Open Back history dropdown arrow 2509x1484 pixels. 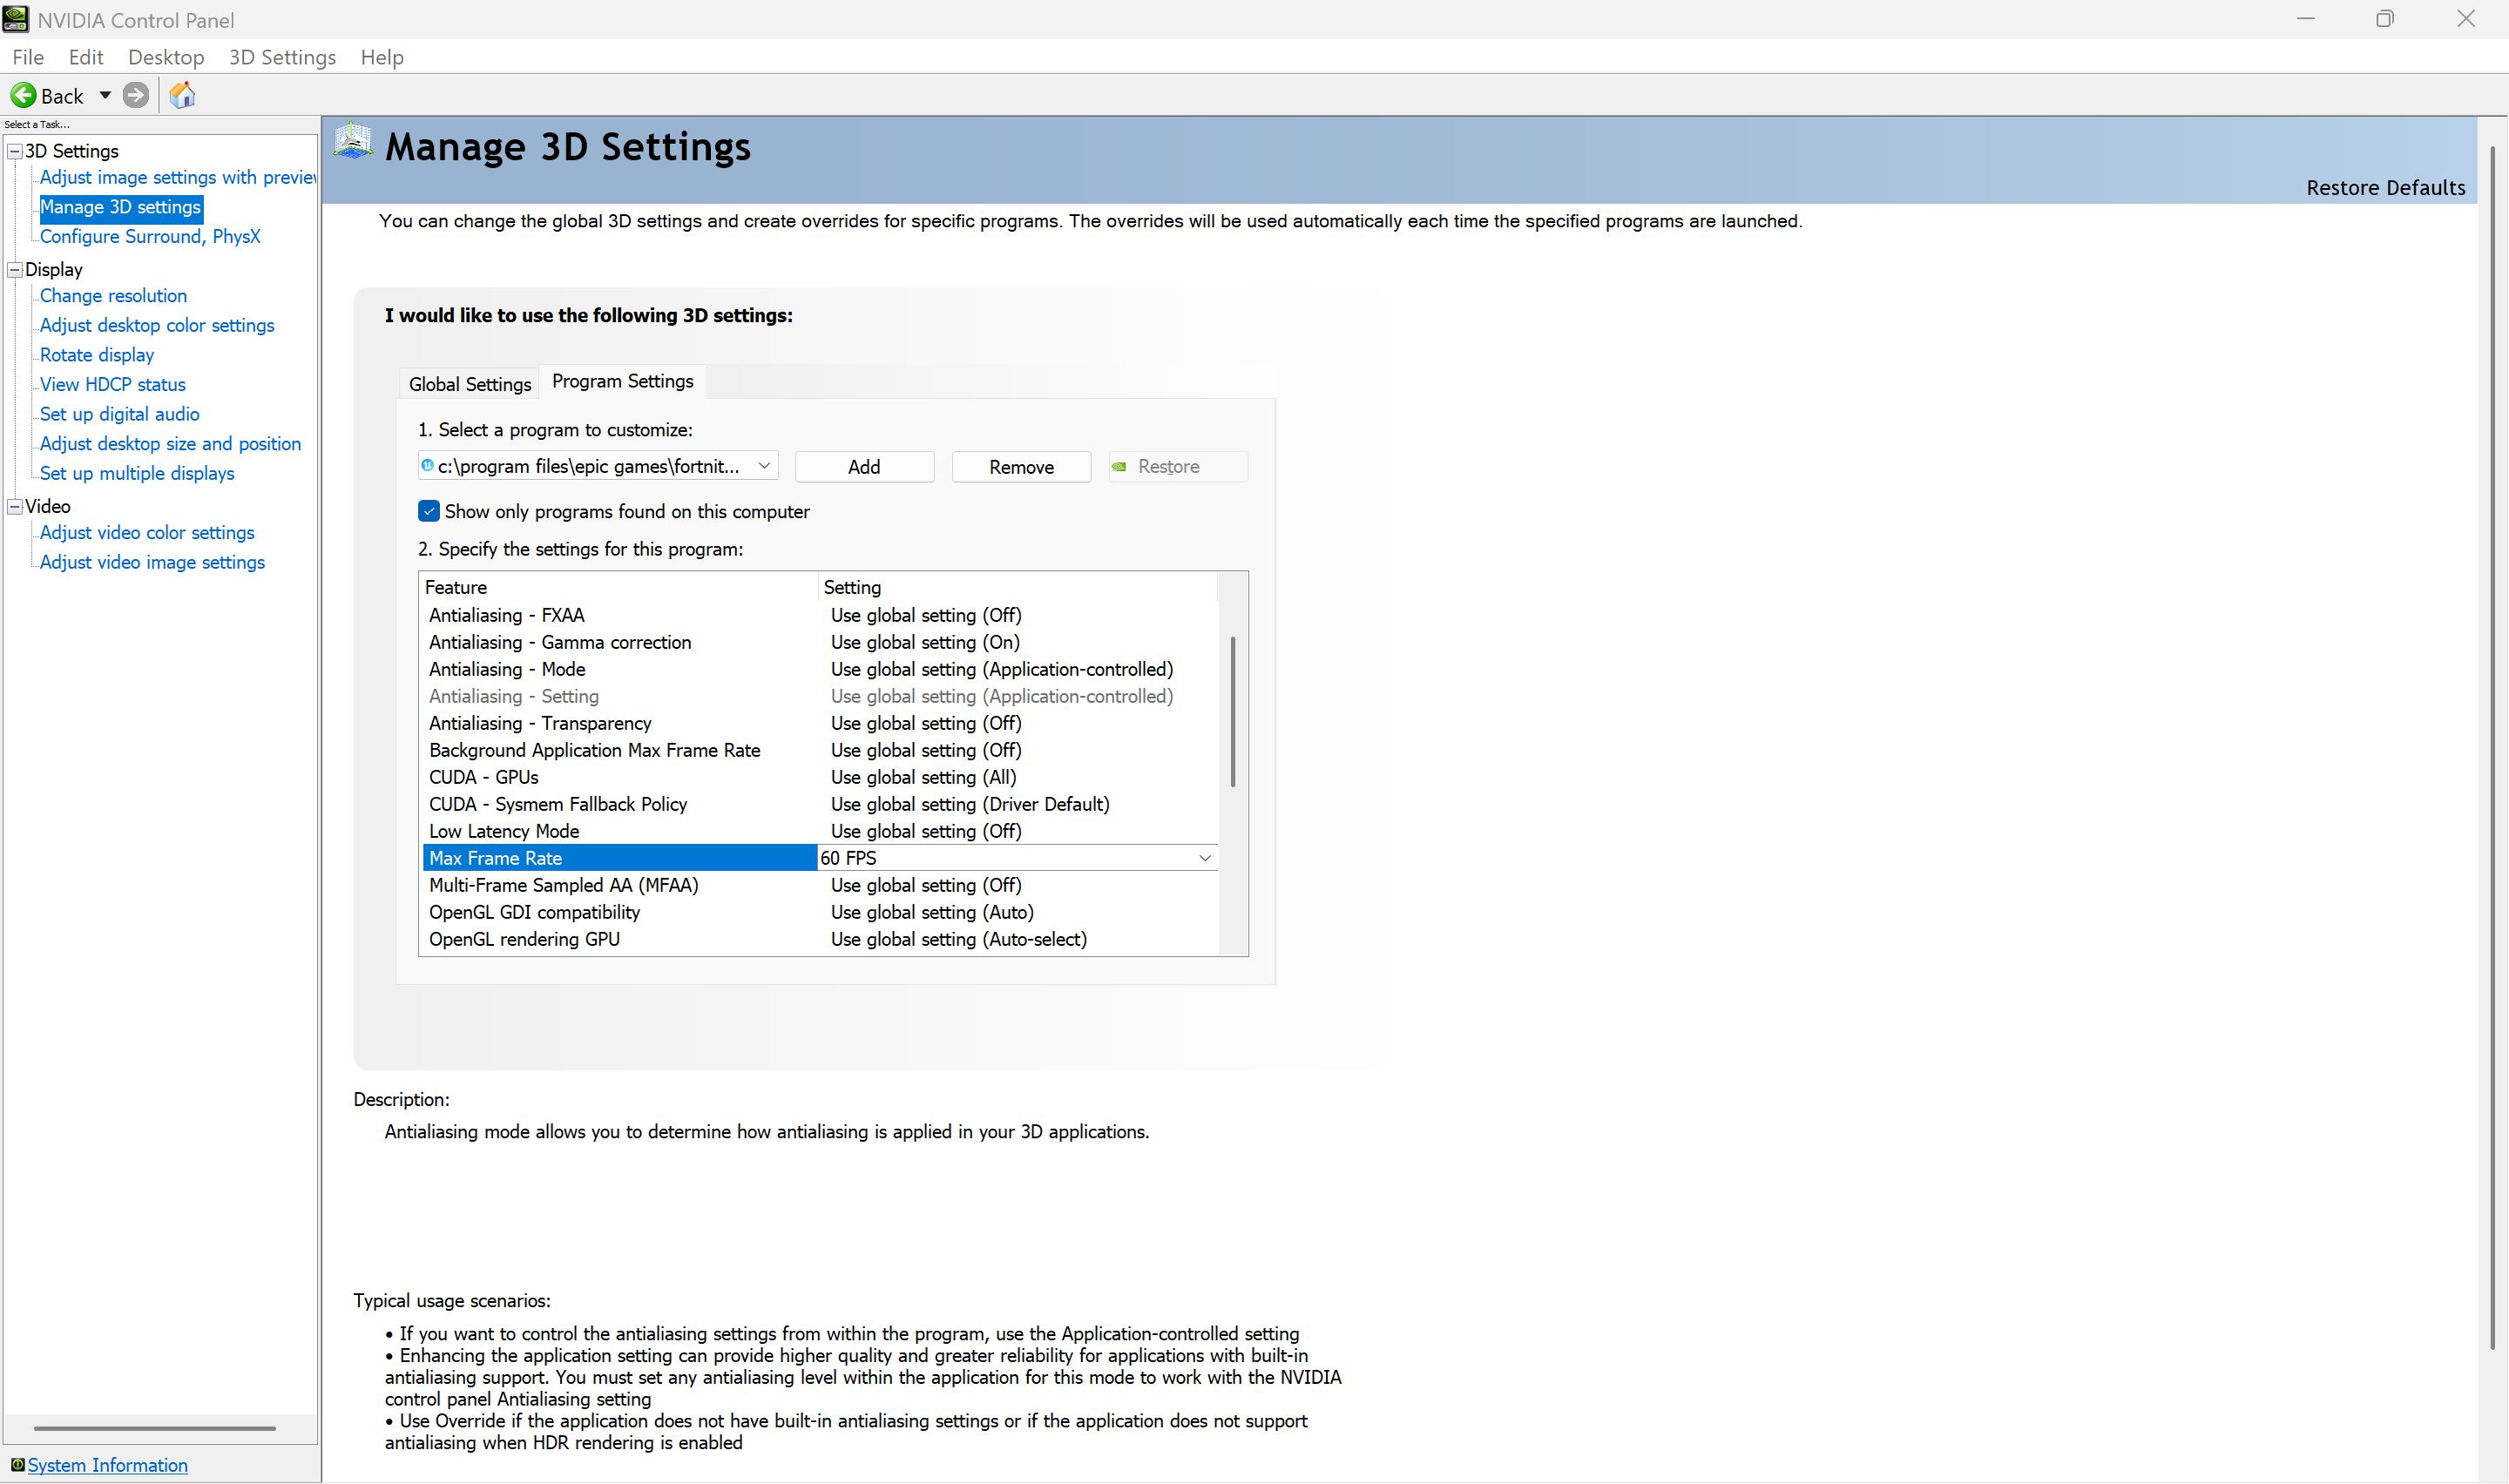[105, 96]
